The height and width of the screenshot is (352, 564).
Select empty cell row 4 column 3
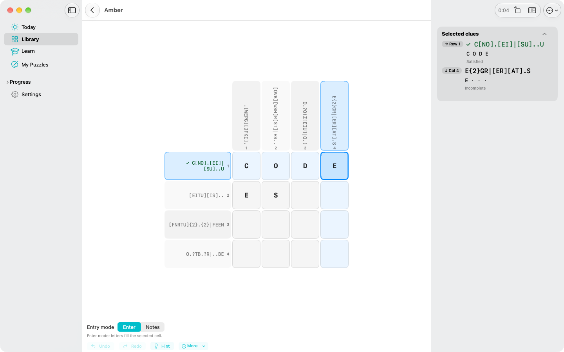(x=305, y=254)
